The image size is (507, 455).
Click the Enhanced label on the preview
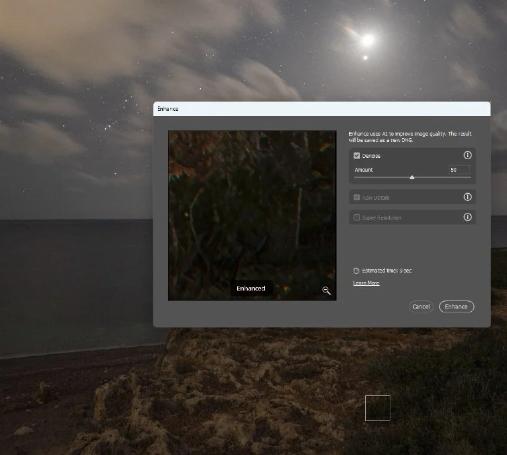point(251,288)
